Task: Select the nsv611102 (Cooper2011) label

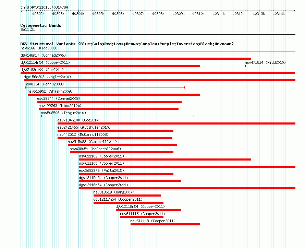Action: (101, 156)
